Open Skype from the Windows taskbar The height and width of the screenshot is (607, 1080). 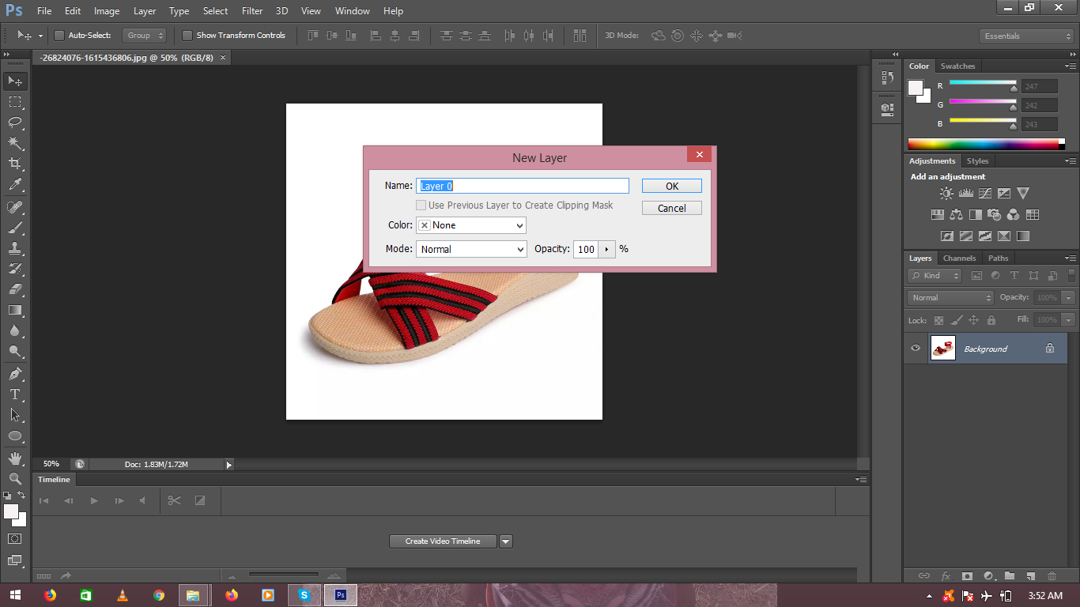(x=304, y=595)
